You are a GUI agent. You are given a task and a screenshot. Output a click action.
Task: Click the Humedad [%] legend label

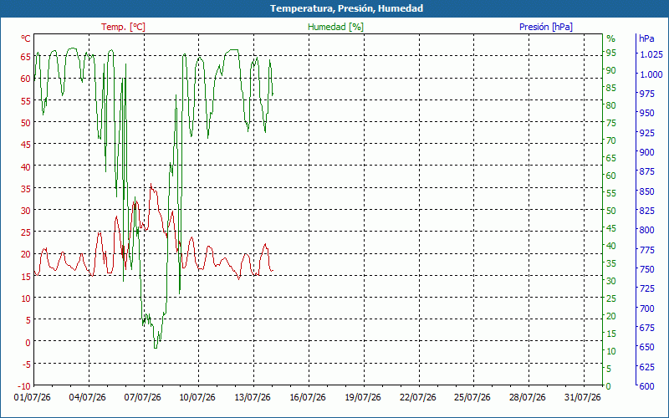pos(336,27)
